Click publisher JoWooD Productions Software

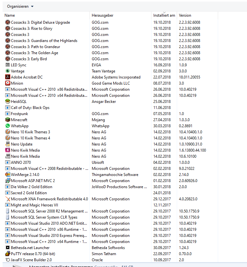119,187
